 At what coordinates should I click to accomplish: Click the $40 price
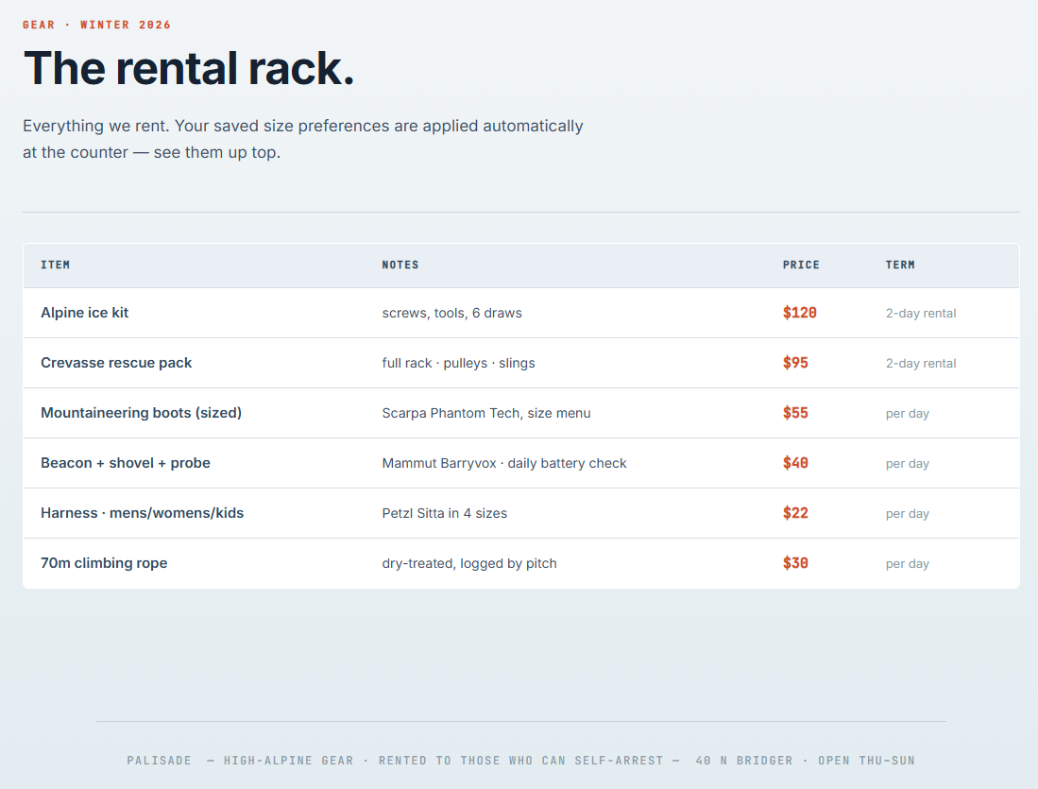click(x=795, y=463)
